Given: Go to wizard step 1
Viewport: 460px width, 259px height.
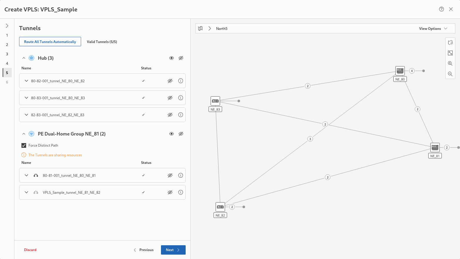Looking at the screenshot, I should point(7,35).
